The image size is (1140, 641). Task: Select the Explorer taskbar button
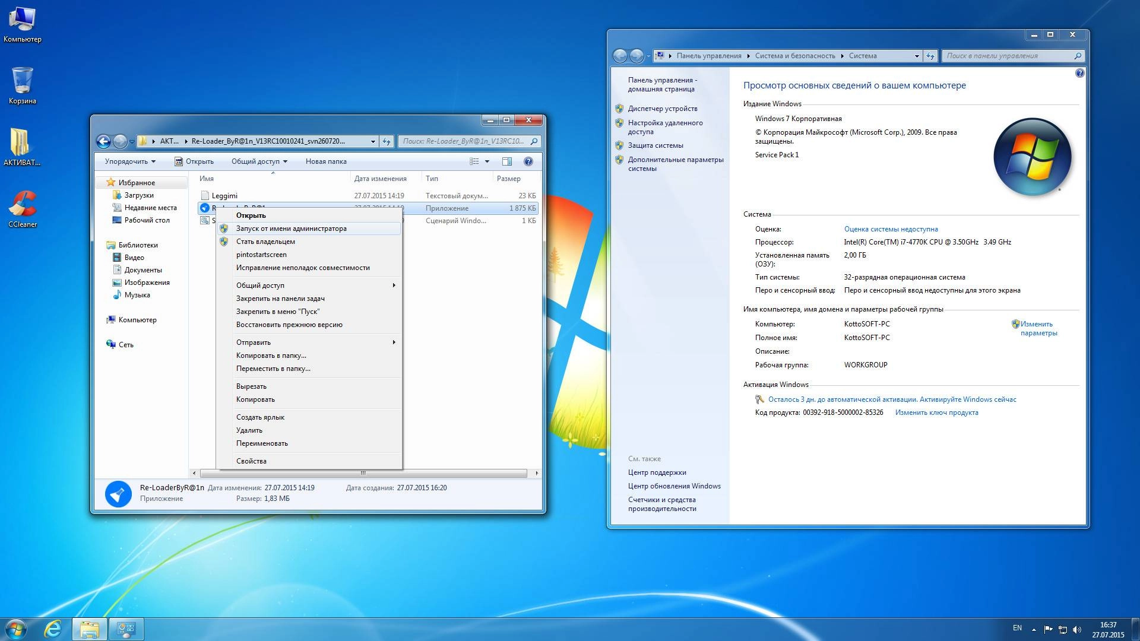[x=90, y=629]
